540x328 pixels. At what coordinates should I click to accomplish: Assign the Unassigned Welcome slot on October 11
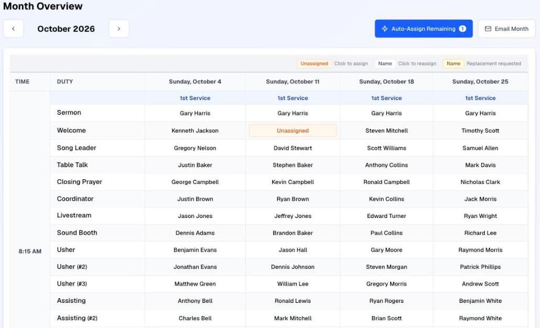[293, 131]
